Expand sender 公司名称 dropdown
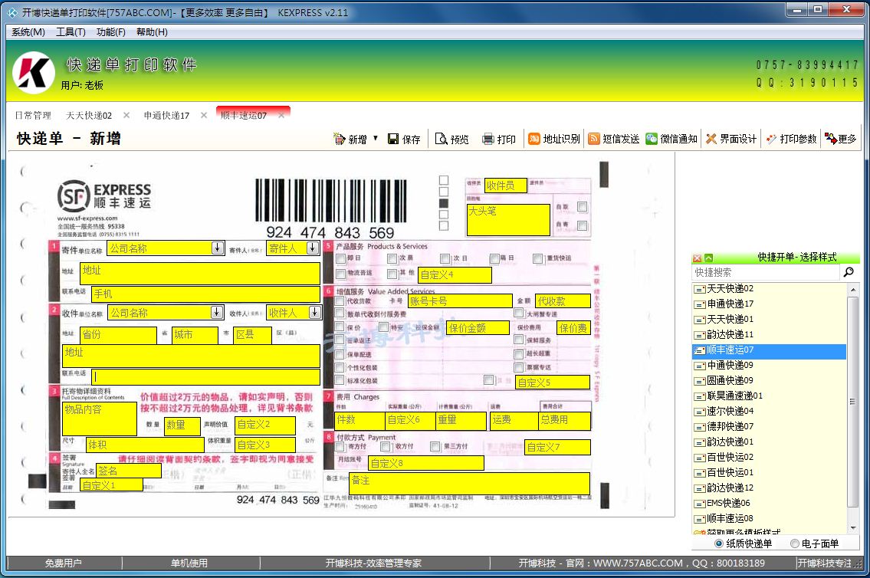Screen dimensions: 870x578 point(218,248)
